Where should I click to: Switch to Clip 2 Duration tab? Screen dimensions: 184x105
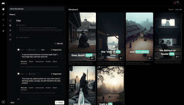[48, 88]
